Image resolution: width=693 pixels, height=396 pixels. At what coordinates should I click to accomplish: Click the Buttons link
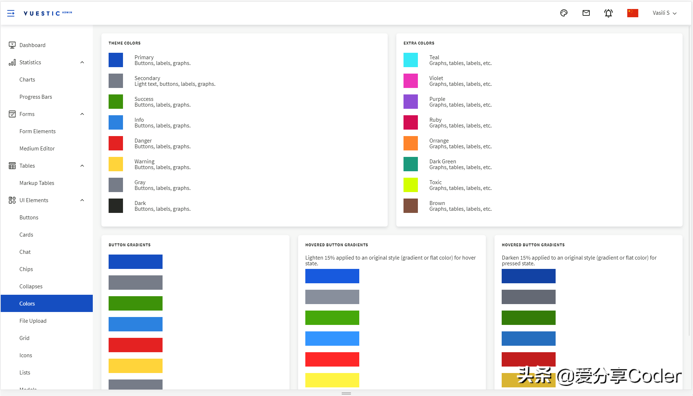(28, 217)
